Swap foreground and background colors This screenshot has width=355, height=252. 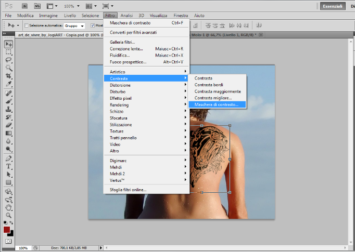click(x=11, y=222)
